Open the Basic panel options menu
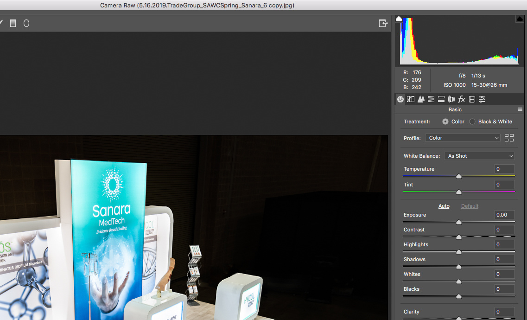 coord(520,109)
